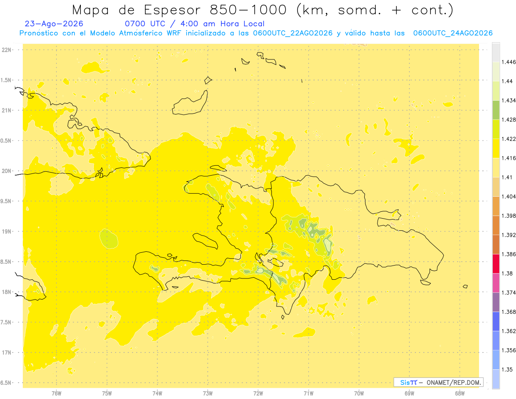Click the legend value 1.374
This screenshot has width=516, height=399.
click(x=510, y=293)
